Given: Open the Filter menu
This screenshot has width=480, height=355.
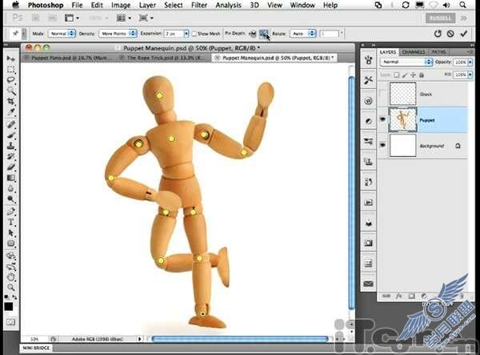Looking at the screenshot, I should point(199,6).
